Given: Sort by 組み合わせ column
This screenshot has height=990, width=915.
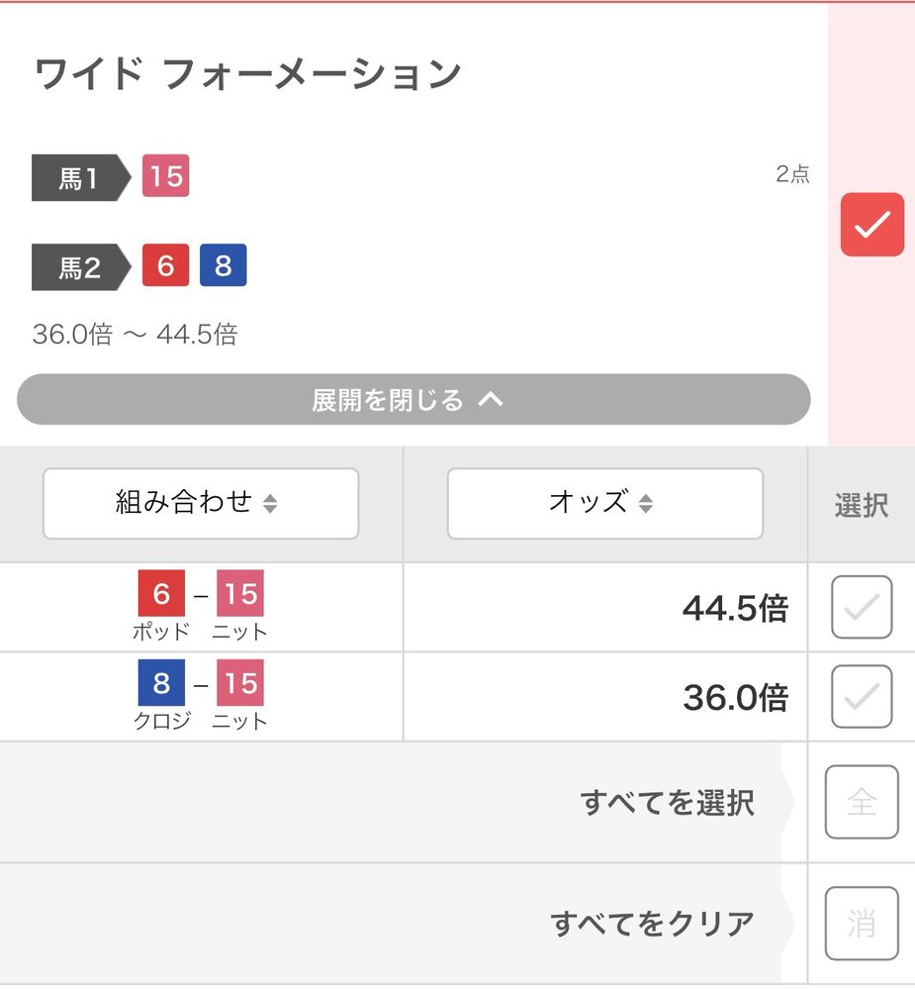Looking at the screenshot, I should click(201, 503).
